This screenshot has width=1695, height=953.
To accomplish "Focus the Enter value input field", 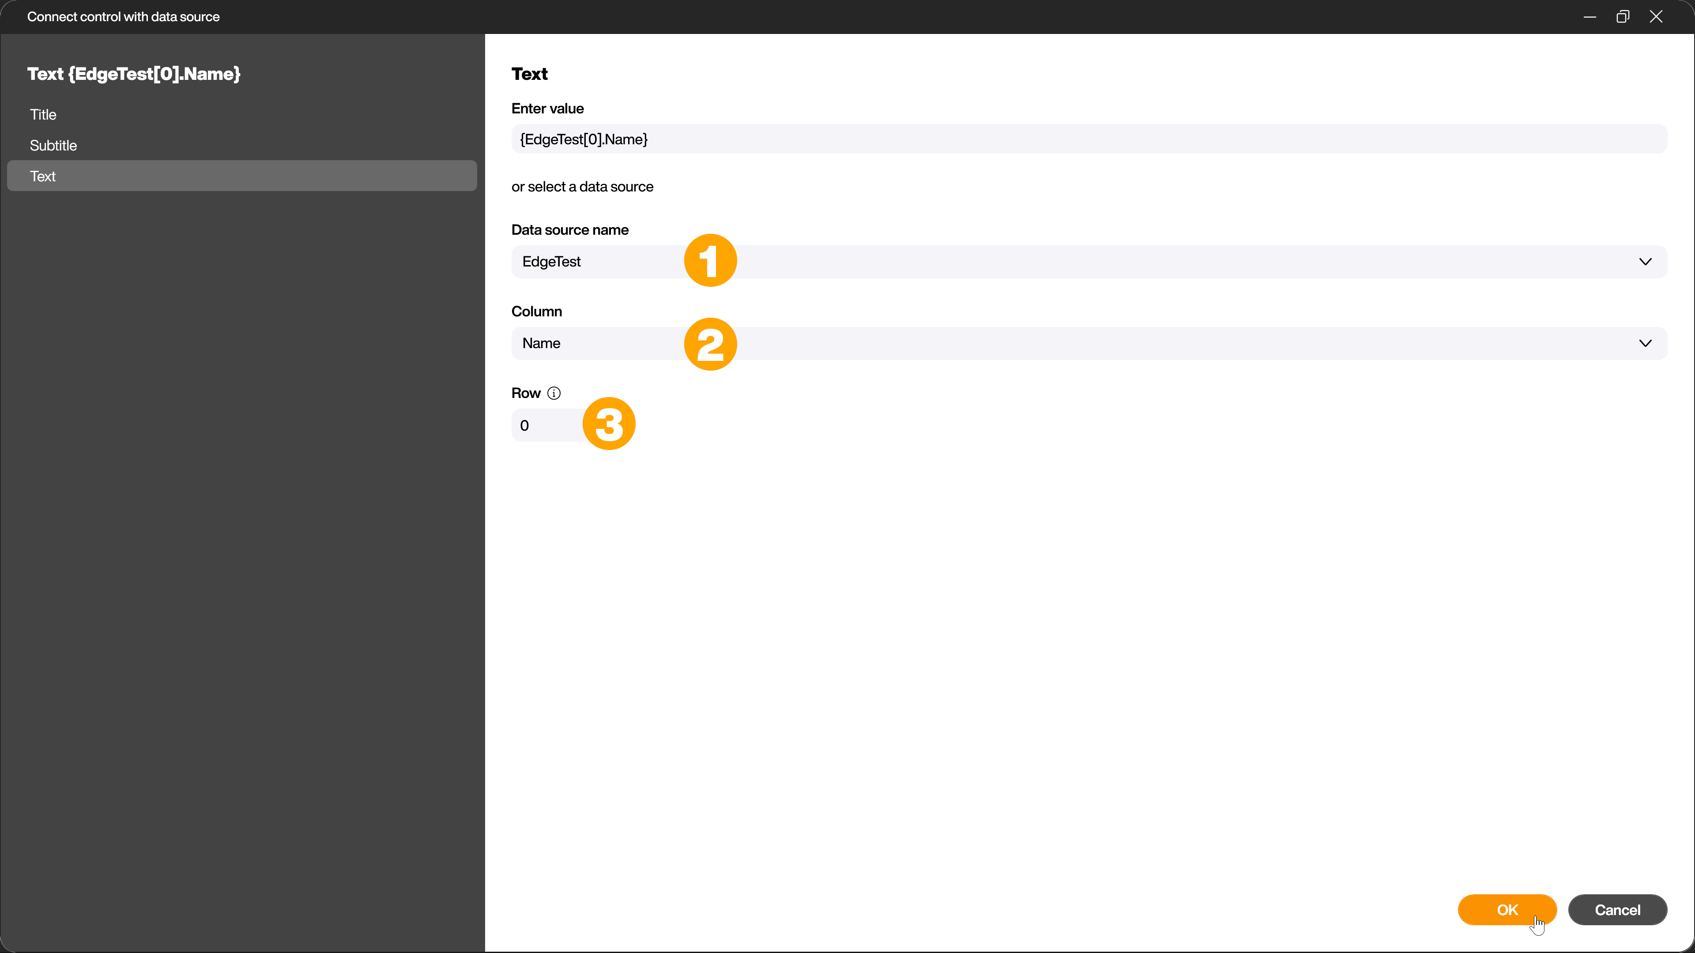I will tap(1089, 139).
